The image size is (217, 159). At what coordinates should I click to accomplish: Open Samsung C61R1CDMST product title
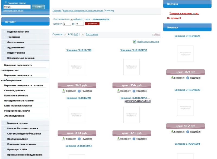(x=79, y=146)
